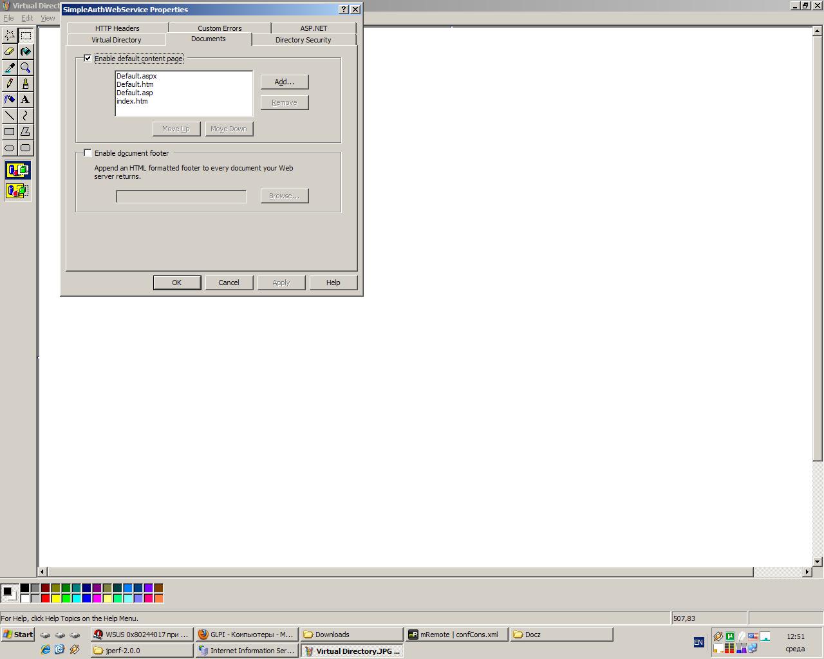The image size is (824, 659).
Task: Choose the Line tool
Action: click(x=10, y=116)
